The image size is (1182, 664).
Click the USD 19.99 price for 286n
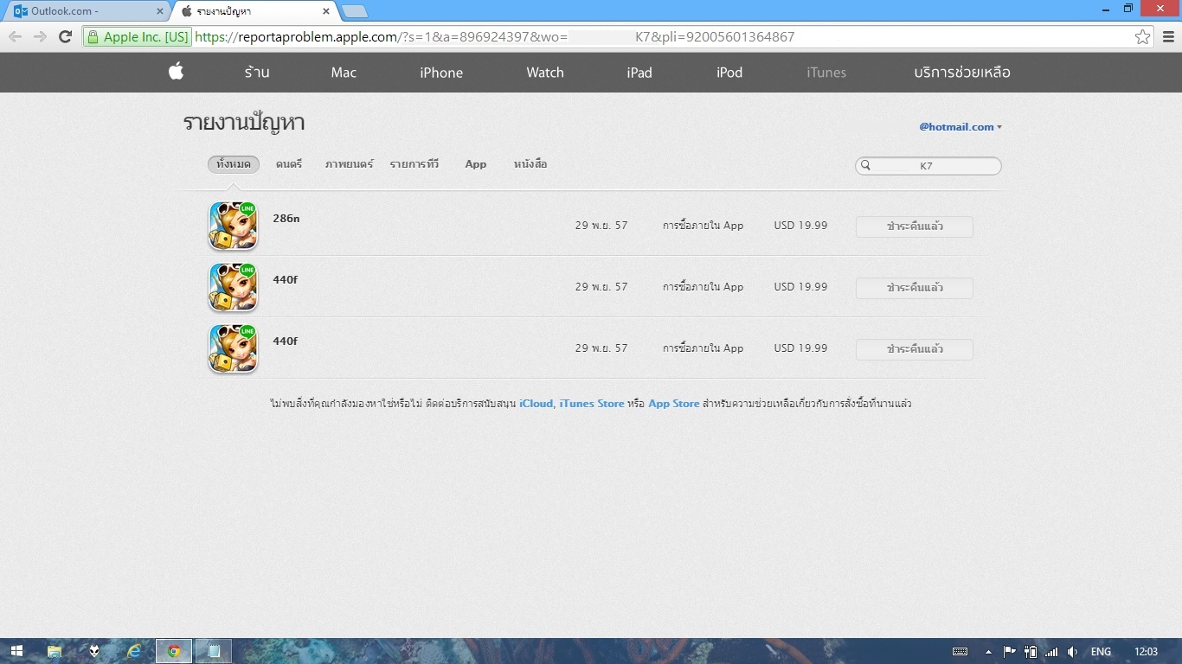pyautogui.click(x=800, y=226)
